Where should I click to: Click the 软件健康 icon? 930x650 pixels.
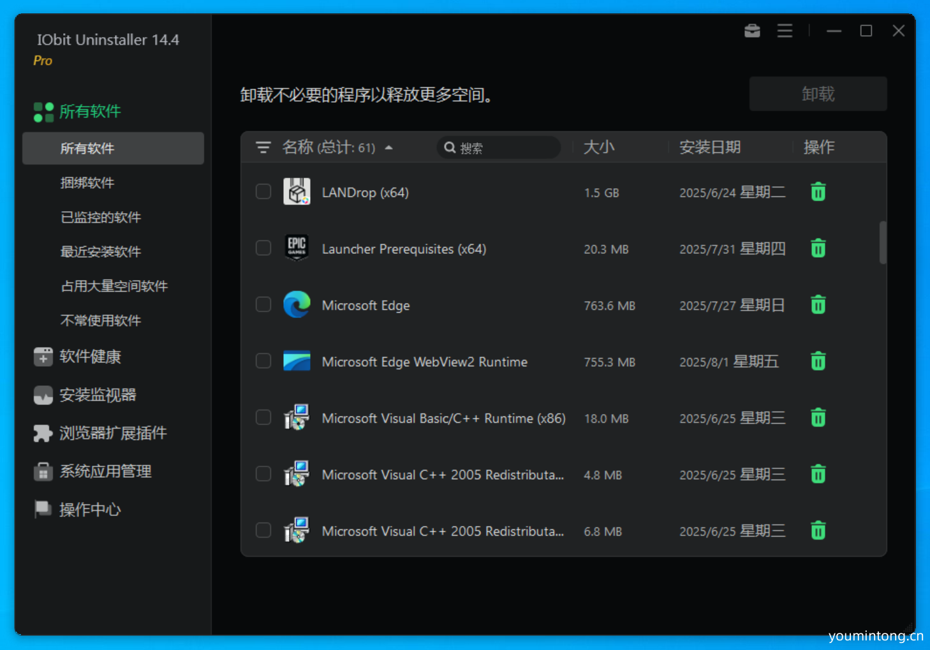(x=43, y=357)
